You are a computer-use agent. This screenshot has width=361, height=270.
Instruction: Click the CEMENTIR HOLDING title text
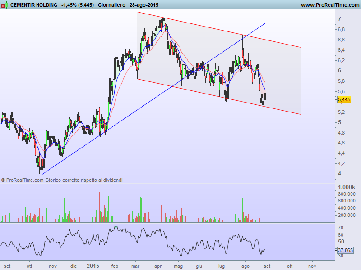click(x=34, y=5)
